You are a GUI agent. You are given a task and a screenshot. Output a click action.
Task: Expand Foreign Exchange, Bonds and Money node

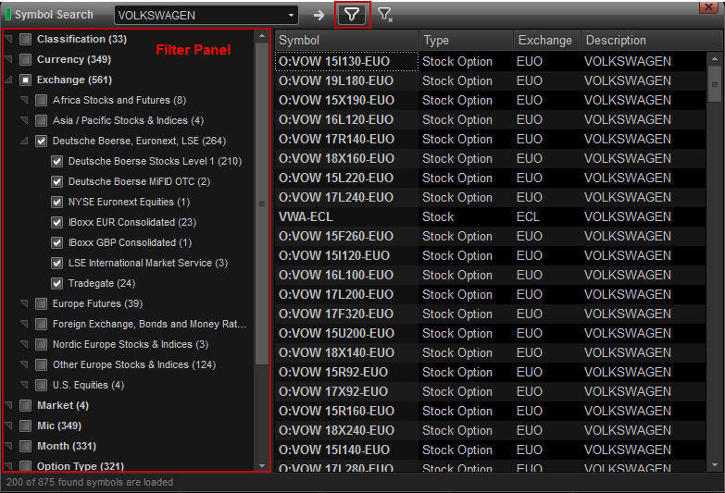pyautogui.click(x=24, y=324)
